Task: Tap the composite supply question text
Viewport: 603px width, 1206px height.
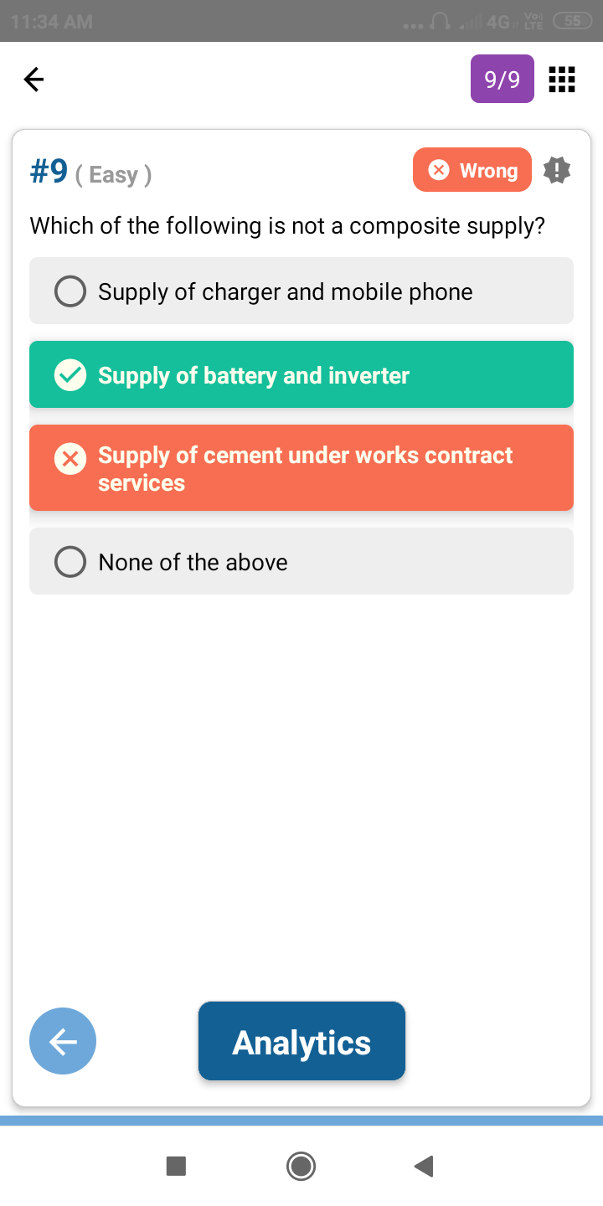Action: [287, 225]
